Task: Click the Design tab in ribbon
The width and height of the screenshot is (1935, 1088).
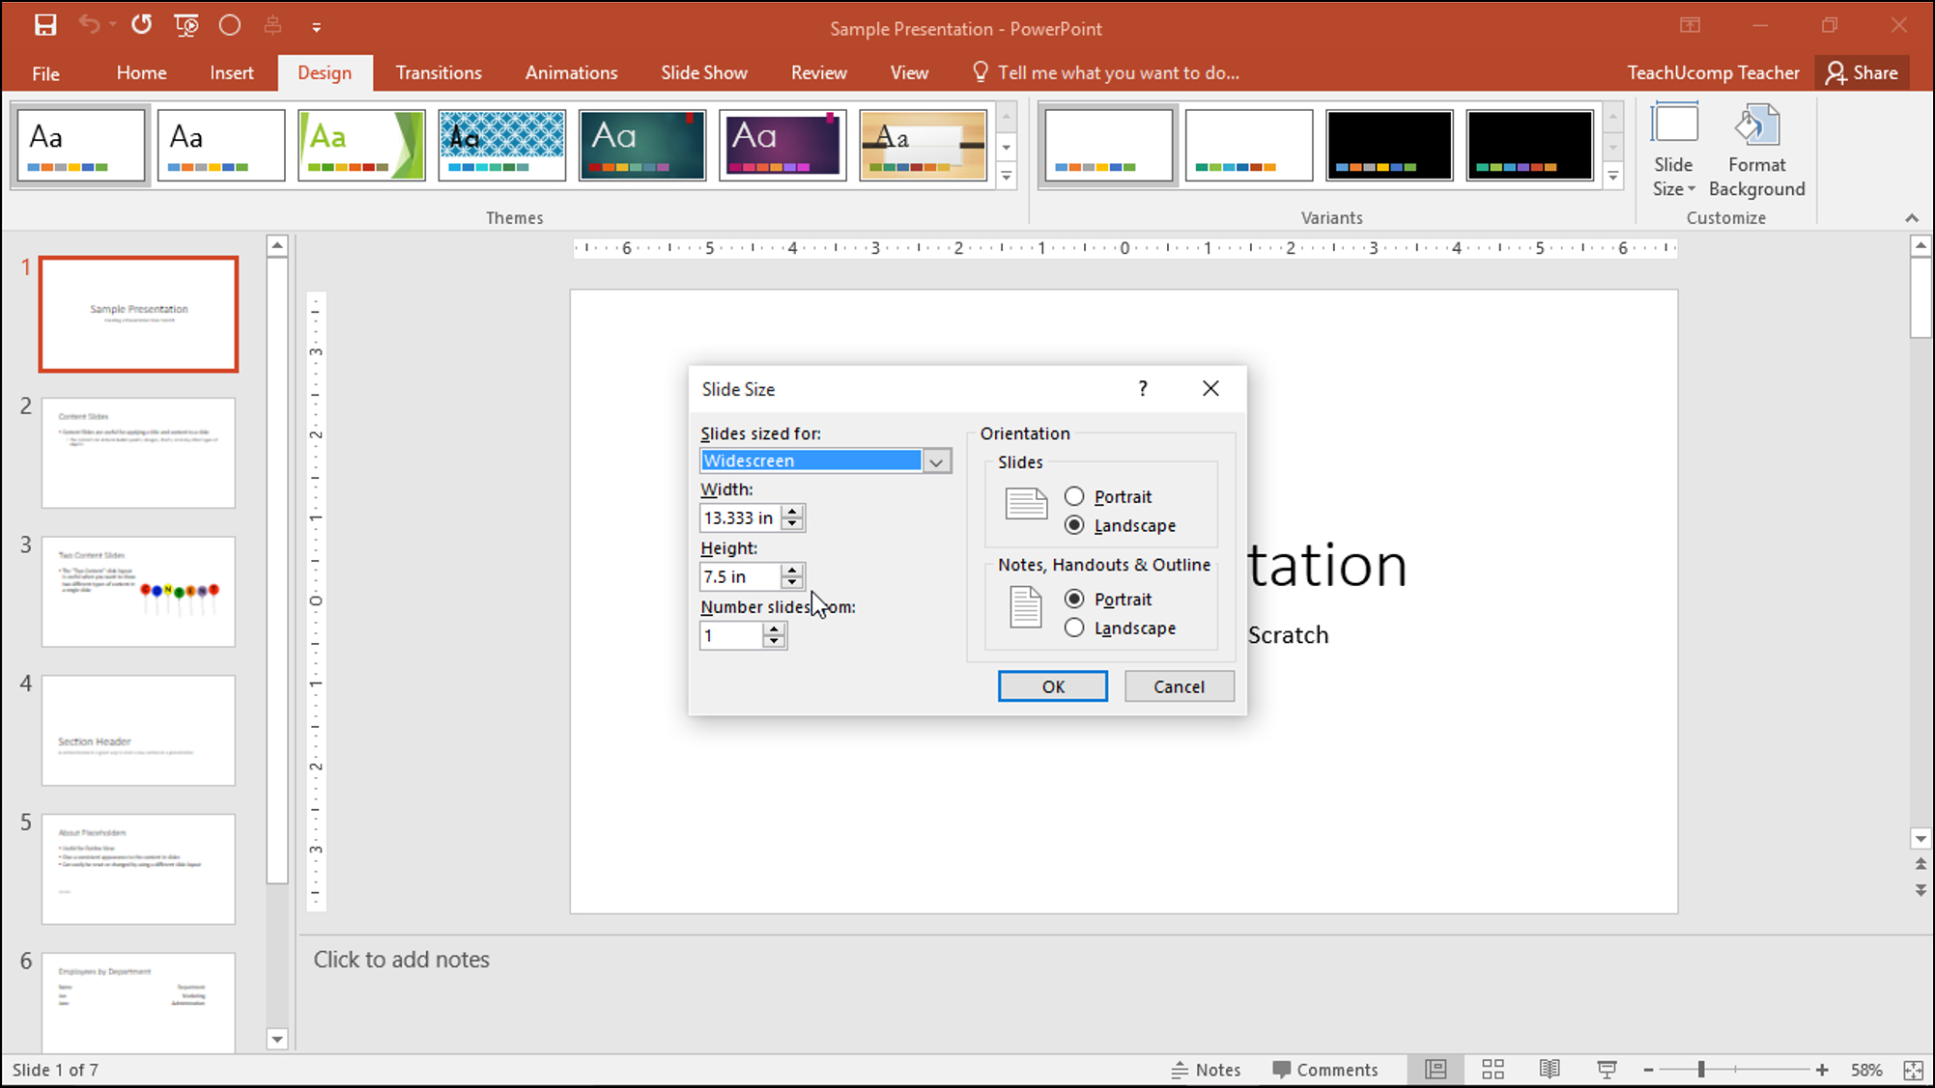Action: pyautogui.click(x=325, y=71)
